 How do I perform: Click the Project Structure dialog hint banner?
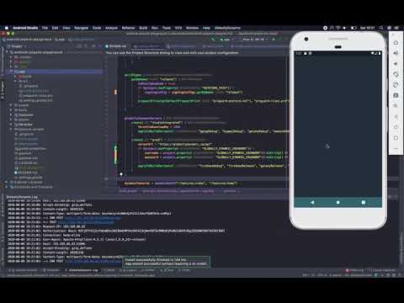click(x=173, y=52)
